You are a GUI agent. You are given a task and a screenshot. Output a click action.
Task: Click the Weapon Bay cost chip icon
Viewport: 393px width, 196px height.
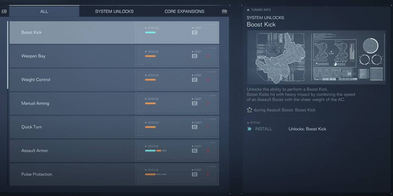pyautogui.click(x=194, y=56)
